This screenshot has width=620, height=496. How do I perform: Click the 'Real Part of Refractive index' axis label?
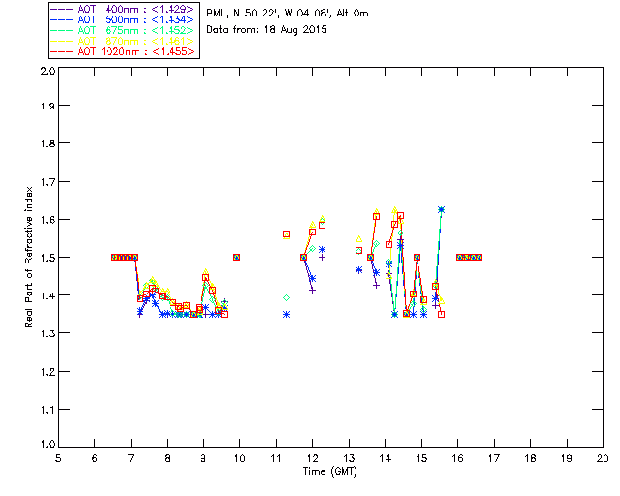pyautogui.click(x=28, y=257)
